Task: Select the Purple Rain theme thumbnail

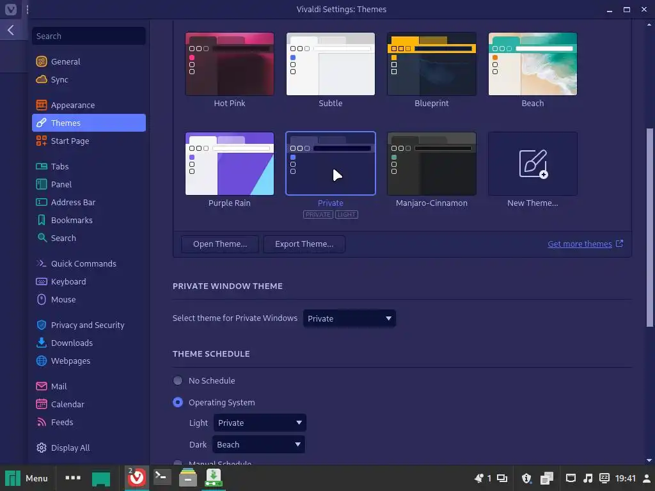Action: 230,164
